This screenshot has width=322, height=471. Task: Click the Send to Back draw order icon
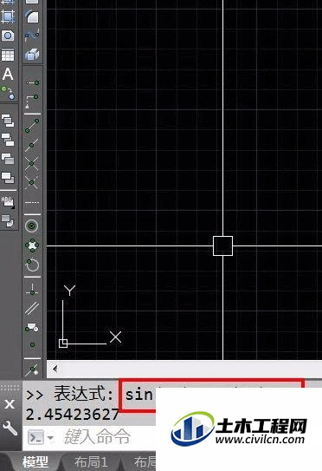(x=8, y=140)
